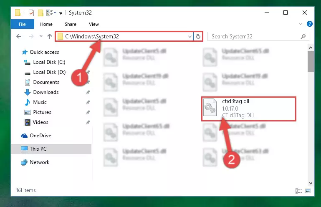Select the ctid3tag.dll file name

point(235,101)
